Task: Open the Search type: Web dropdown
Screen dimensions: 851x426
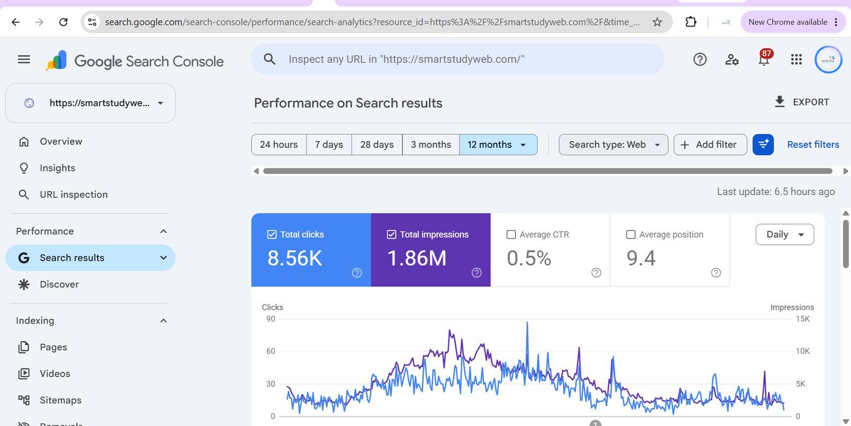Action: (613, 144)
